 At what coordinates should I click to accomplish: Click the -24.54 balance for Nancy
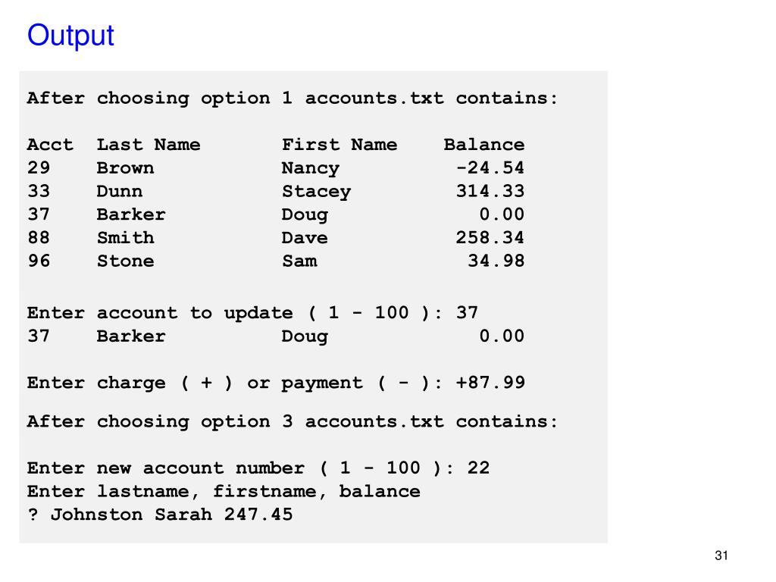490,167
